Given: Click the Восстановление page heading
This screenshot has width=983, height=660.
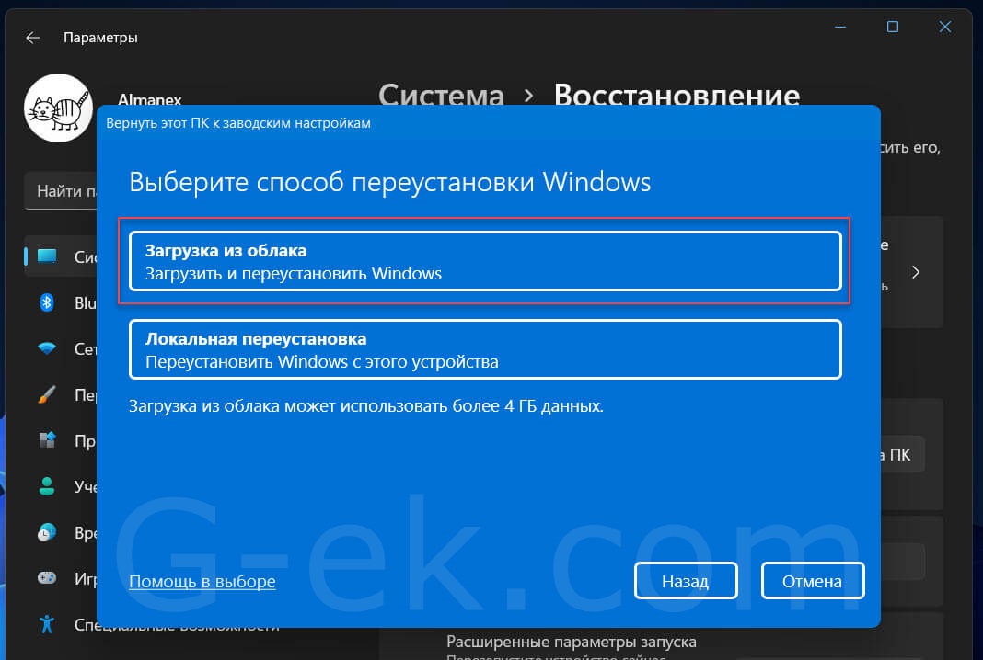Looking at the screenshot, I should coord(677,94).
